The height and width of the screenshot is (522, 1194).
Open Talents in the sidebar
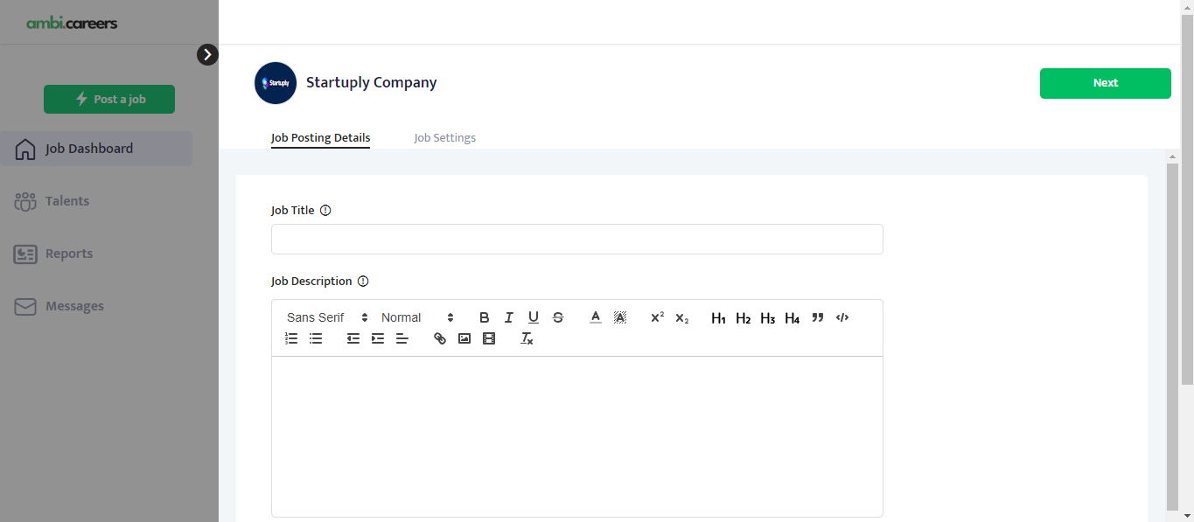point(67,201)
